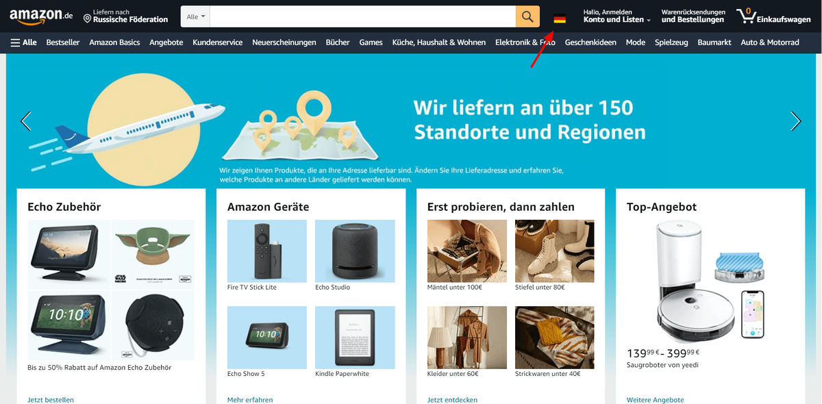Click the magnifying glass search button
This screenshot has height=404, width=822.
click(x=527, y=16)
